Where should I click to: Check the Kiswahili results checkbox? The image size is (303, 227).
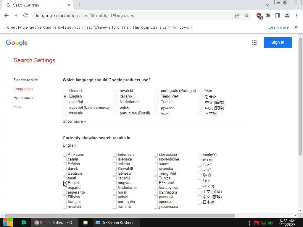115,169
